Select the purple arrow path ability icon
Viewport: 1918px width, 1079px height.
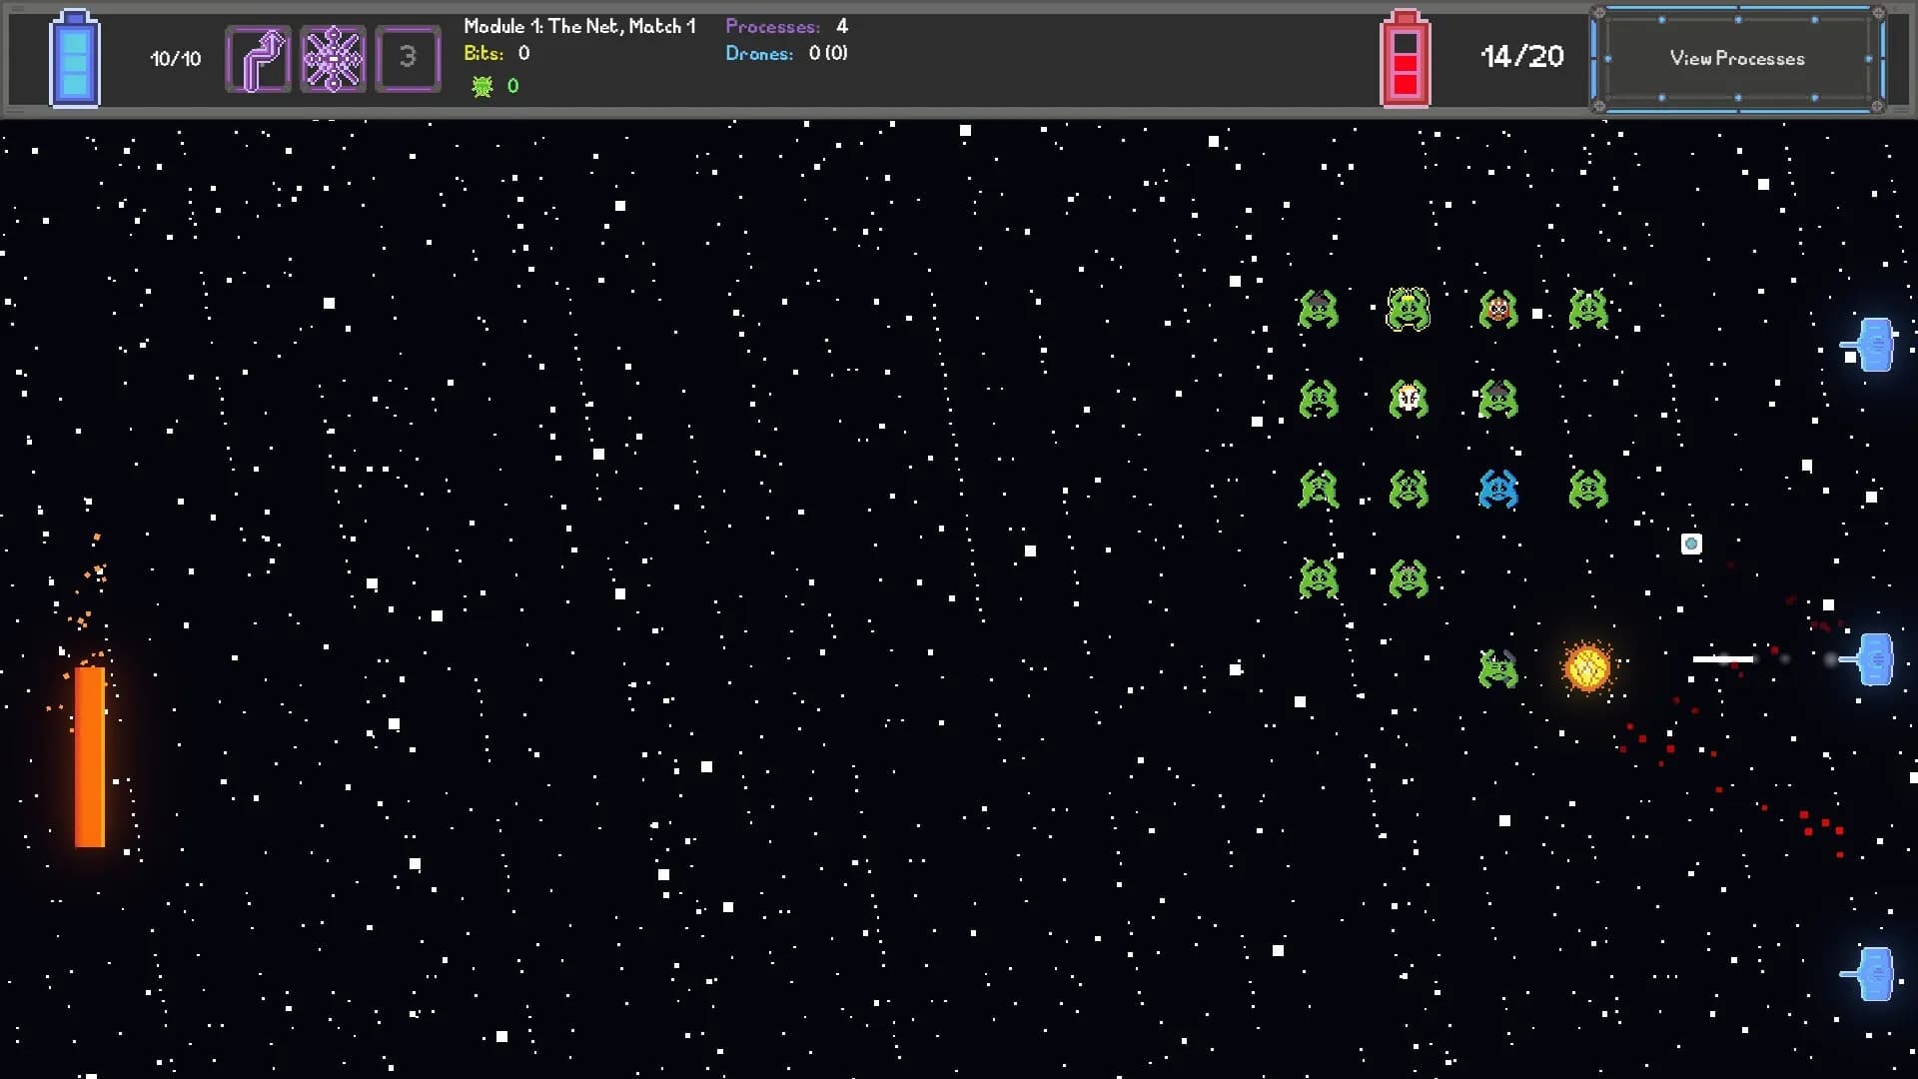click(x=259, y=59)
